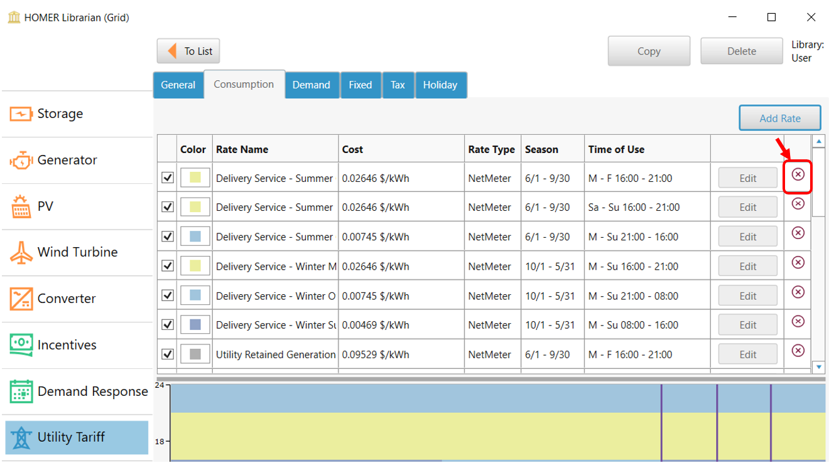This screenshot has width=829, height=463.
Task: Switch to the Demand tab
Action: coord(312,85)
